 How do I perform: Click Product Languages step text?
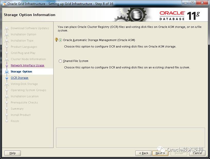[x=24, y=47]
